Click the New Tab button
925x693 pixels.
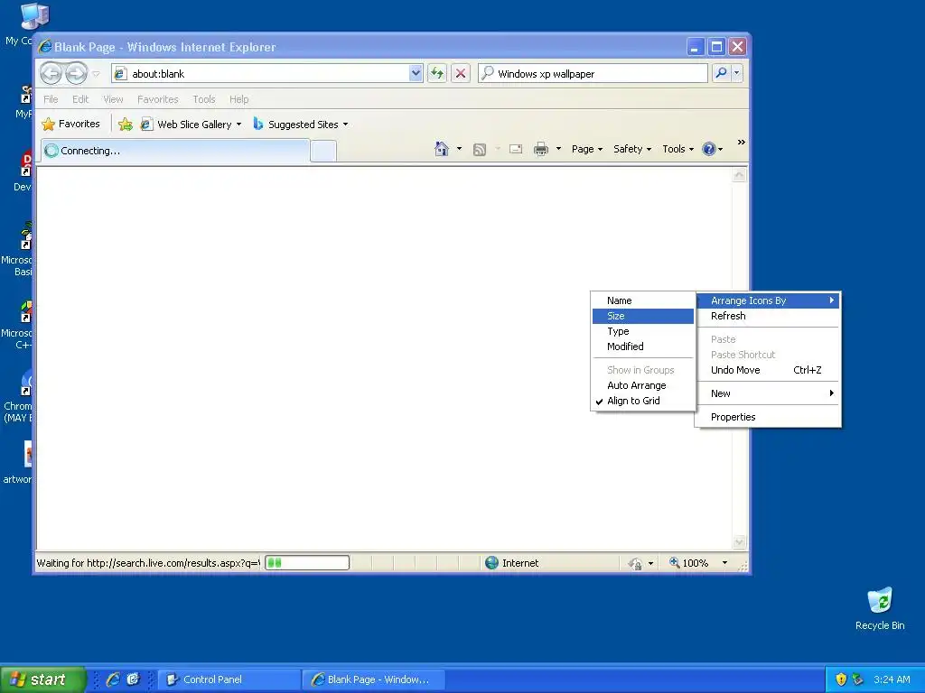click(323, 151)
